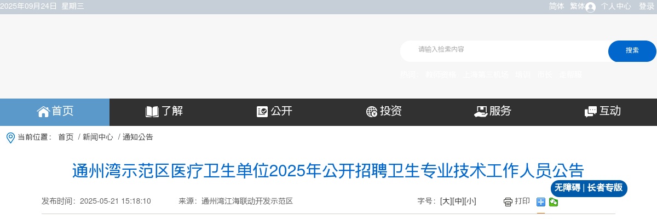
Task: Set font size to 中
Action: [458, 201]
